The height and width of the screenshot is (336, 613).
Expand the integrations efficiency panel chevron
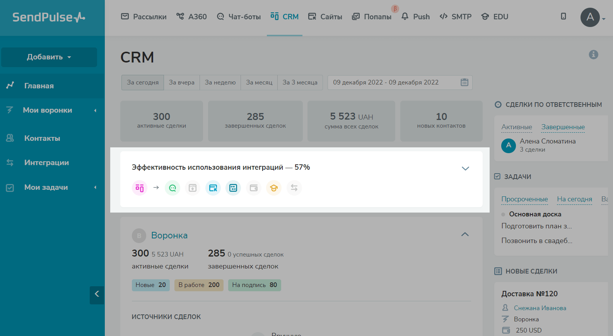[x=465, y=169]
